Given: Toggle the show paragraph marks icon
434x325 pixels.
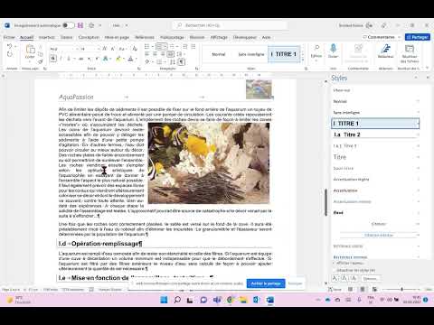Looking at the screenshot, I should coord(181,62).
